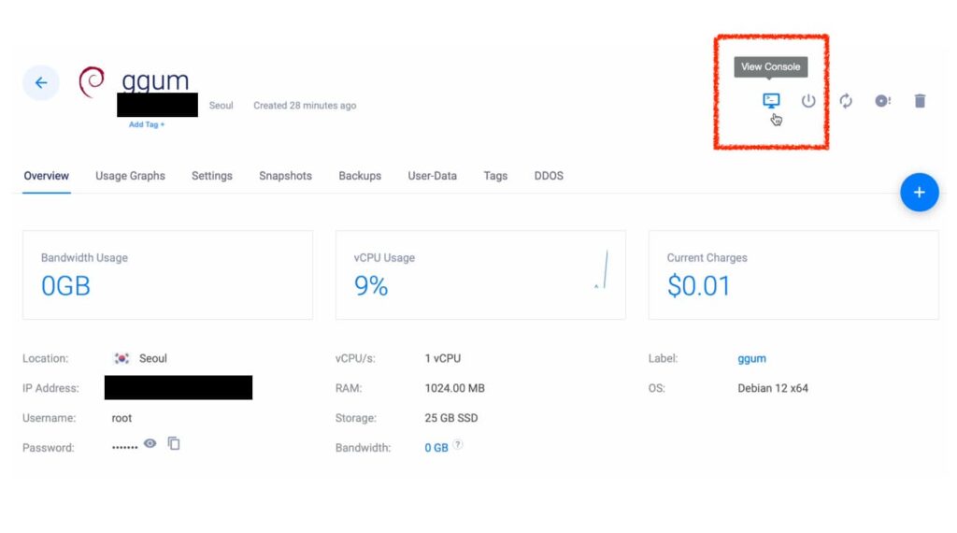Image resolution: width=957 pixels, height=533 pixels.
Task: Open the Settings tab
Action: pyautogui.click(x=212, y=176)
